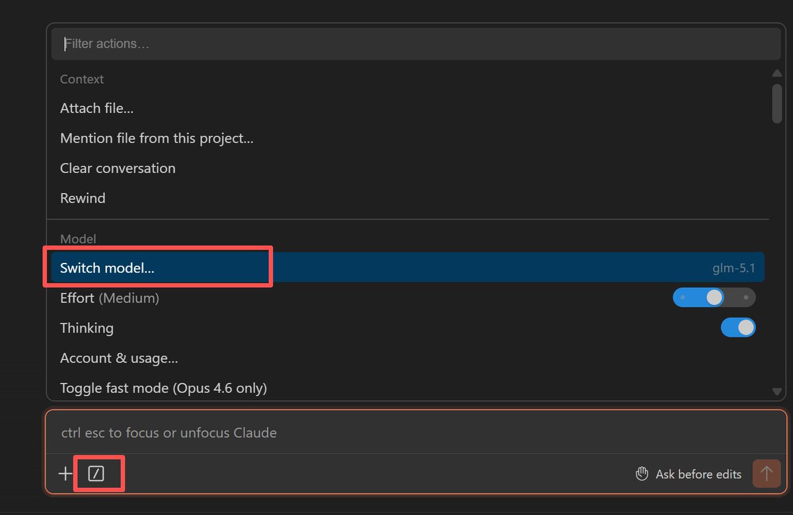Click the glm-5.1 model name

tap(732, 268)
